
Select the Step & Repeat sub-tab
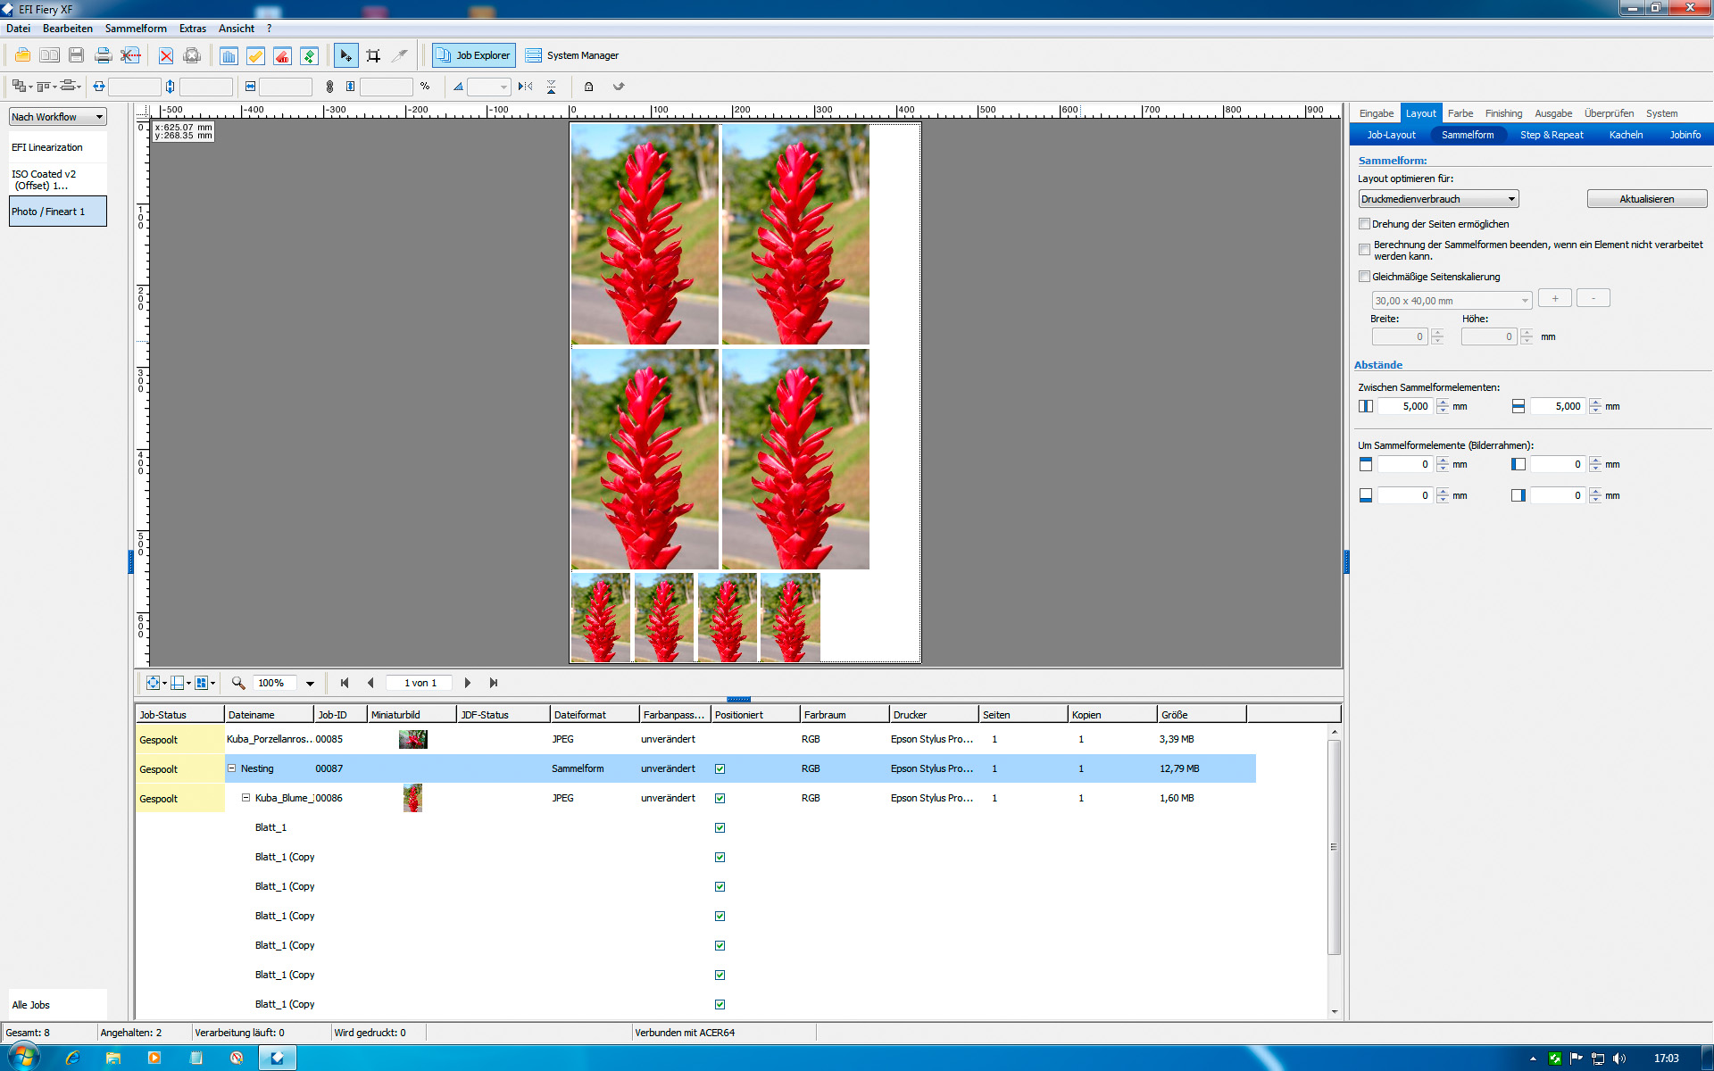click(1551, 135)
